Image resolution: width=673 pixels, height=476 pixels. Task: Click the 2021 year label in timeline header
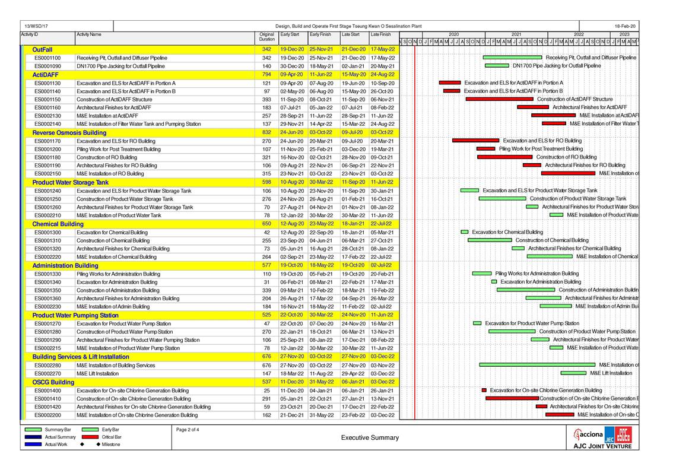click(516, 34)
